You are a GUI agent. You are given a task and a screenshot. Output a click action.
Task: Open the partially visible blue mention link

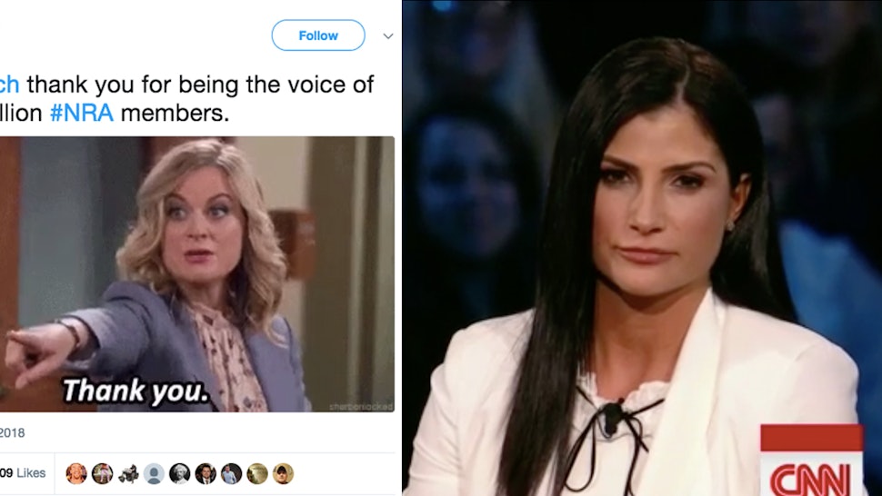click(10, 84)
